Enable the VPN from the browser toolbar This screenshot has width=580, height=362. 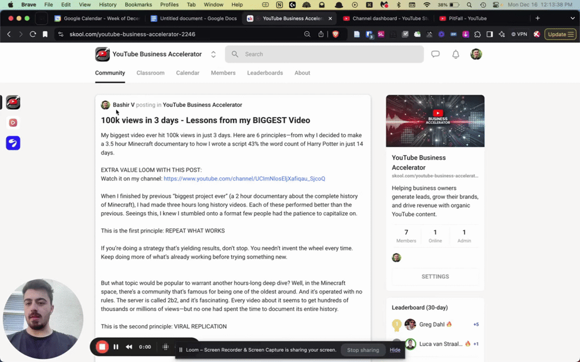[519, 34]
